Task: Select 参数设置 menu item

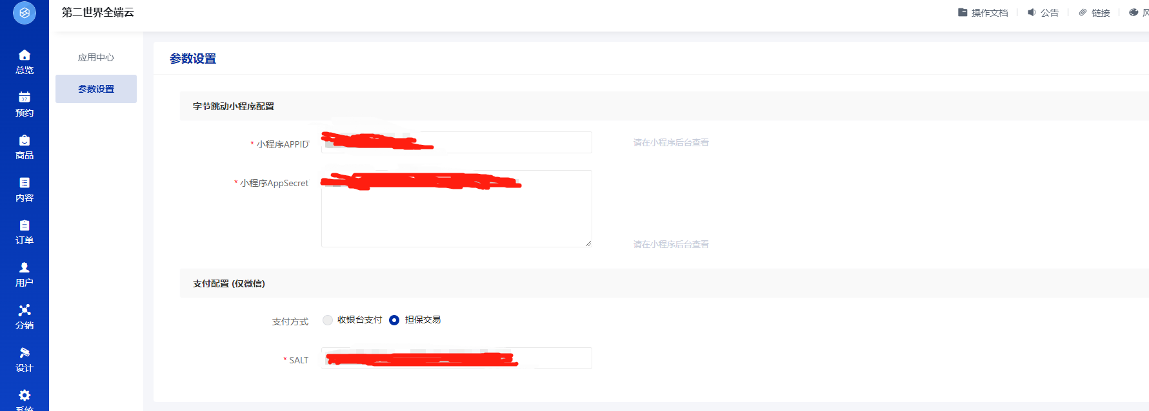Action: 96,89
